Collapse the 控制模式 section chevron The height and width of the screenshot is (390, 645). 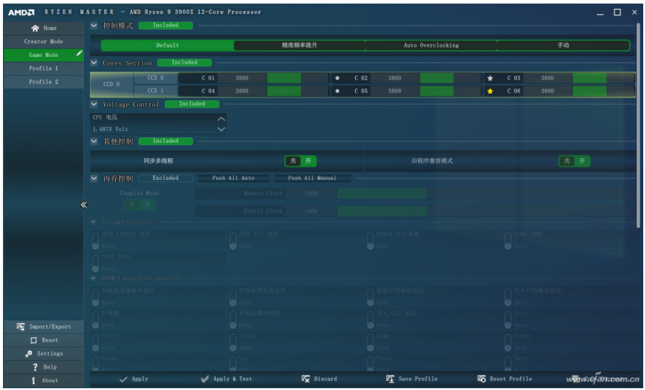click(x=94, y=25)
